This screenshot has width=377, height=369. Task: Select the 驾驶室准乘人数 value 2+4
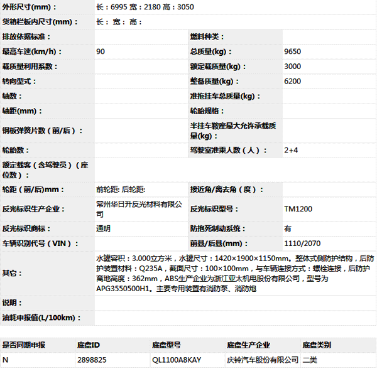click(291, 151)
